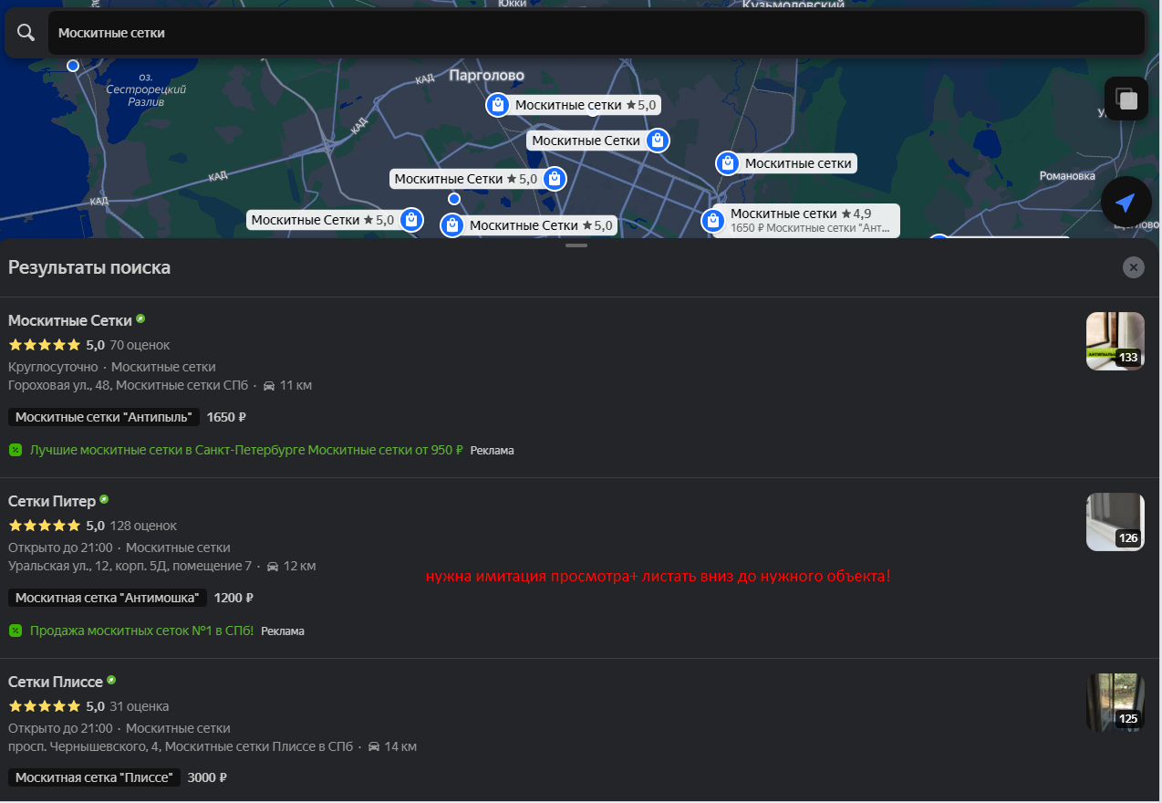
Task: Click address 'Уральская ул., 12, корп. 5Д, помещение 7'
Action: pyautogui.click(x=130, y=567)
